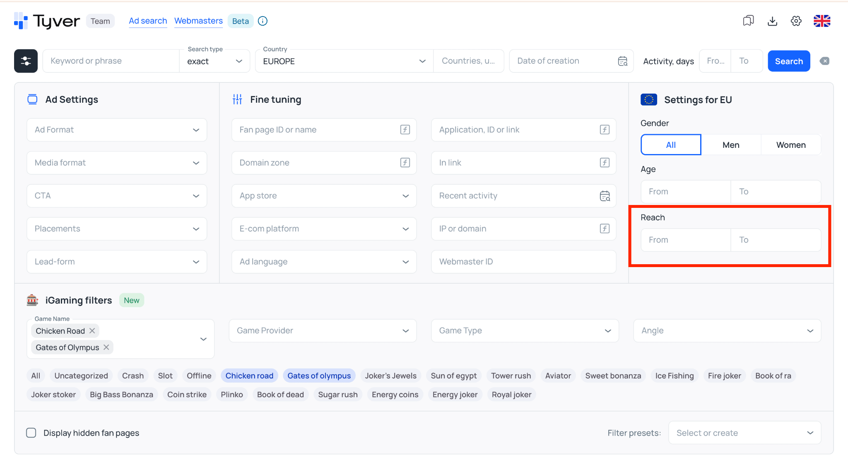Toggle the Sweet bonanza chip
This screenshot has height=458, width=848.
tap(613, 376)
